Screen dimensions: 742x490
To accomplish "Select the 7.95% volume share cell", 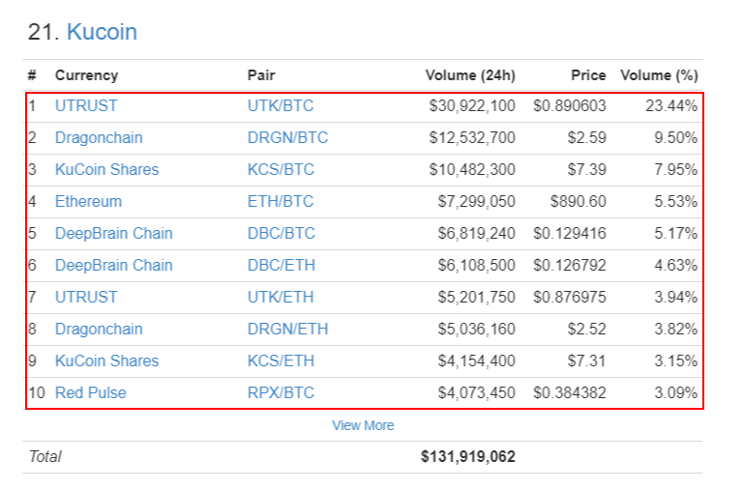I will click(676, 169).
